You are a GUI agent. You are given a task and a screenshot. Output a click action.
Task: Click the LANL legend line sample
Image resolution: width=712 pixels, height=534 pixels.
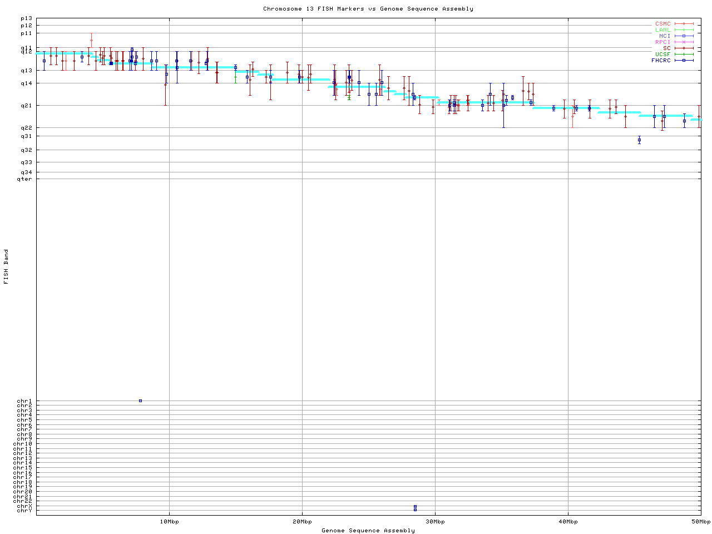pyautogui.click(x=684, y=30)
